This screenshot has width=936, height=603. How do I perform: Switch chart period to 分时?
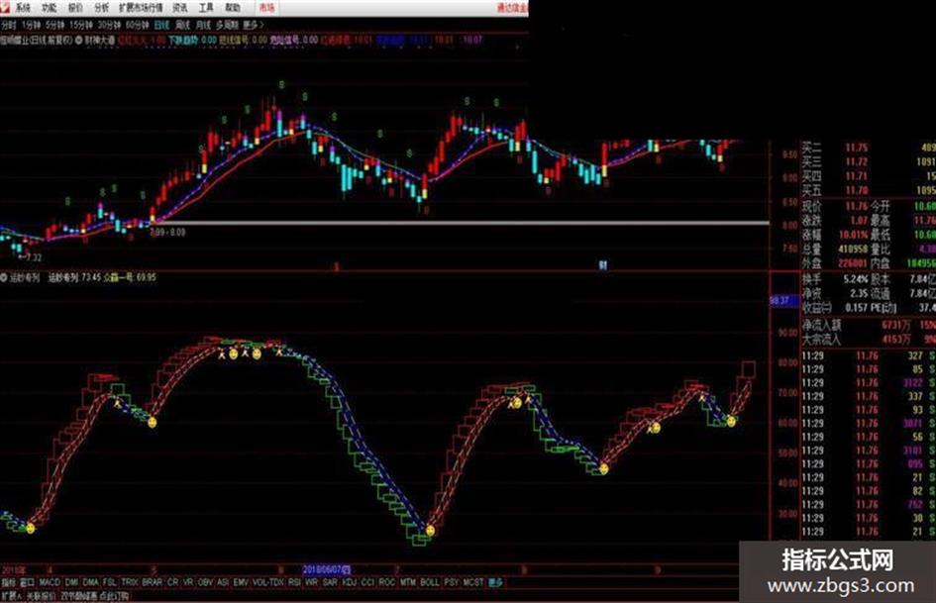(8, 25)
